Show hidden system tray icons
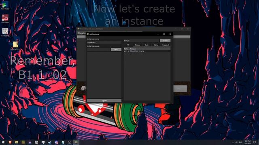The image size is (259, 145). [x=233, y=142]
